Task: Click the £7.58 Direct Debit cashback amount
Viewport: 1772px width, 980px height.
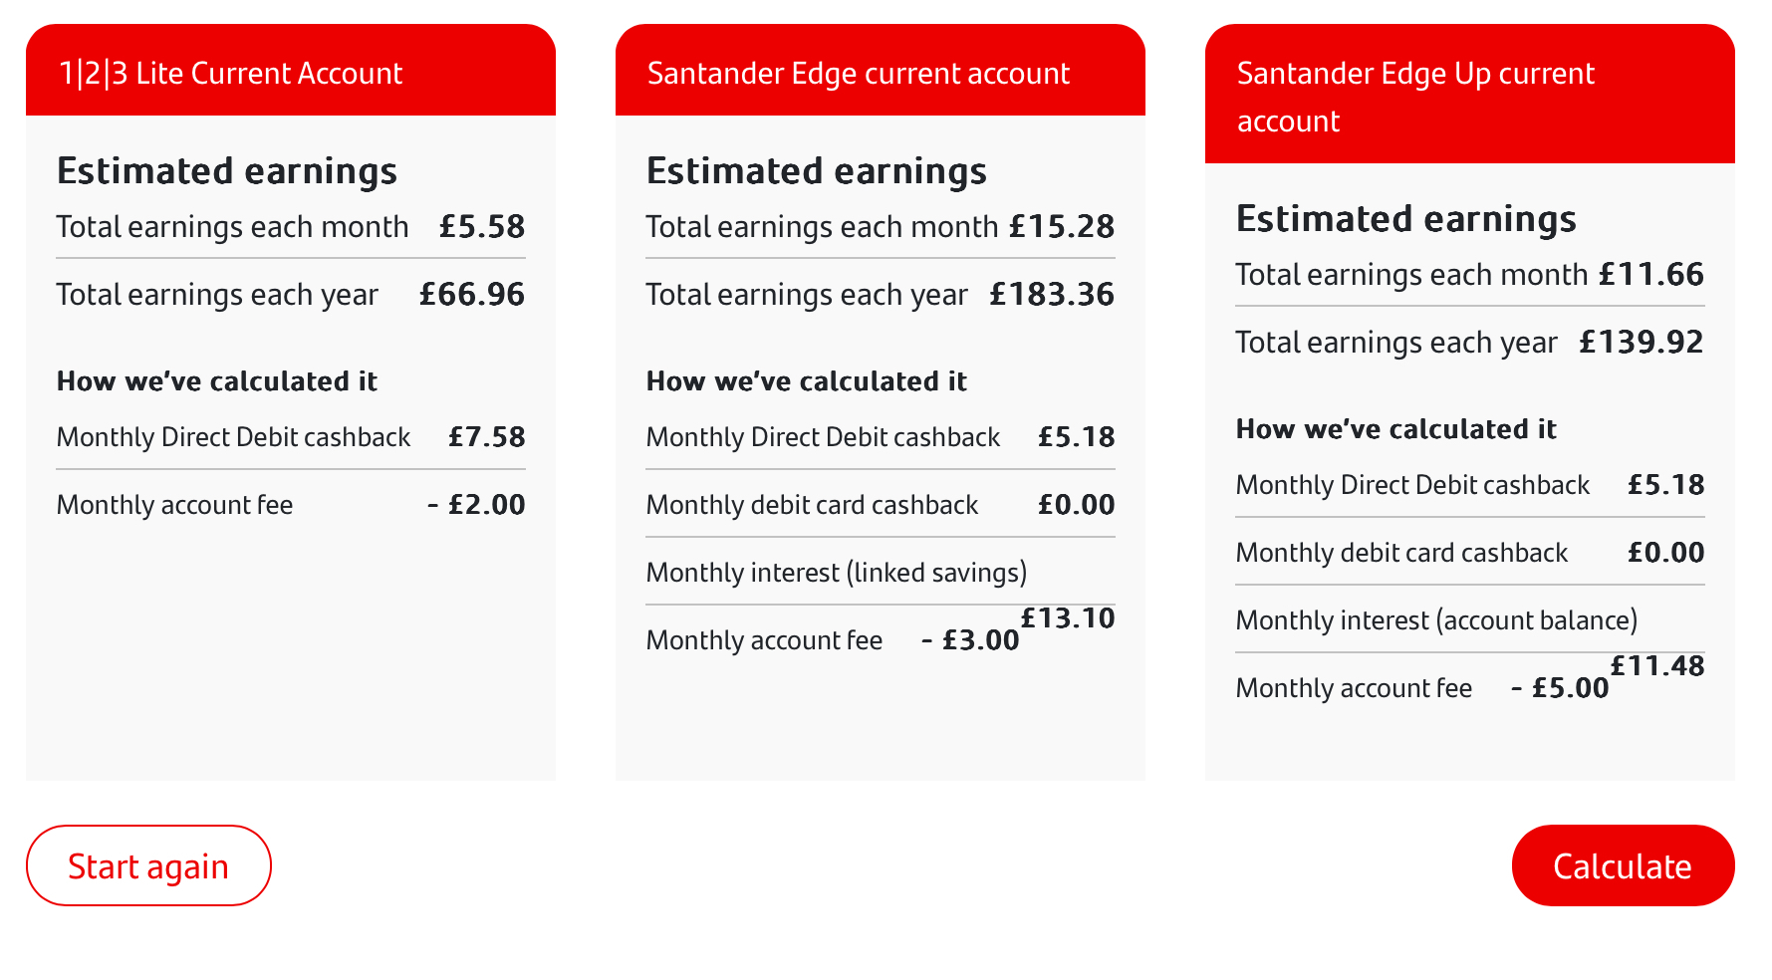Action: click(487, 437)
